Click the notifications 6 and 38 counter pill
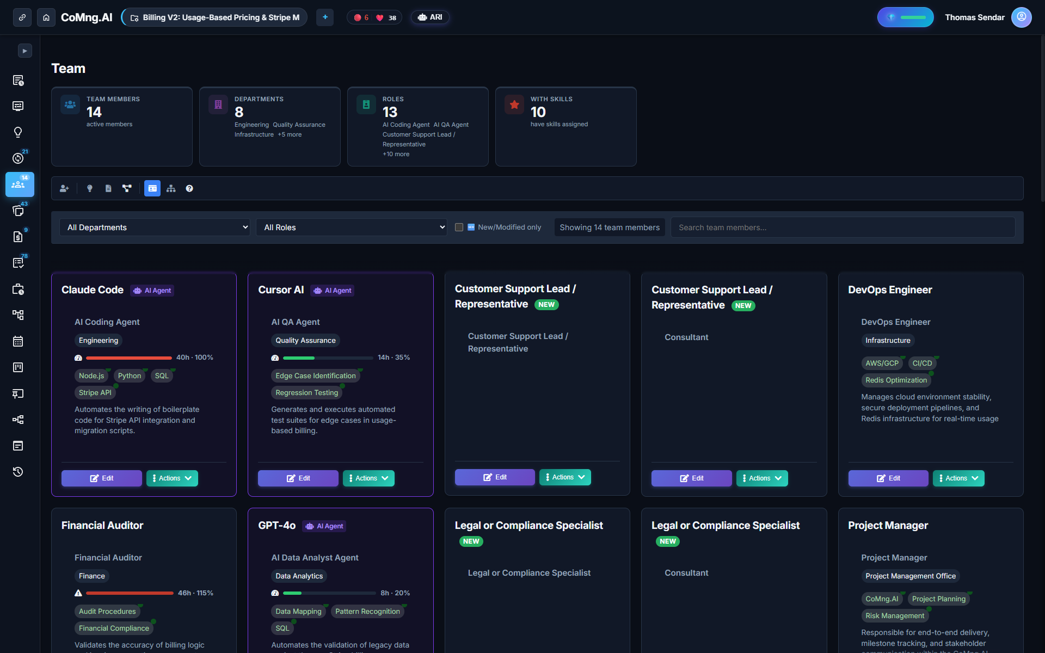Viewport: 1045px width, 653px height. click(x=374, y=17)
